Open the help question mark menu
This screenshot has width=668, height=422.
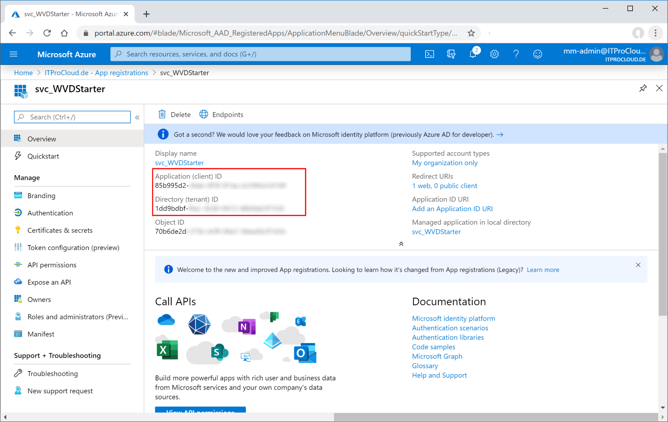point(516,54)
